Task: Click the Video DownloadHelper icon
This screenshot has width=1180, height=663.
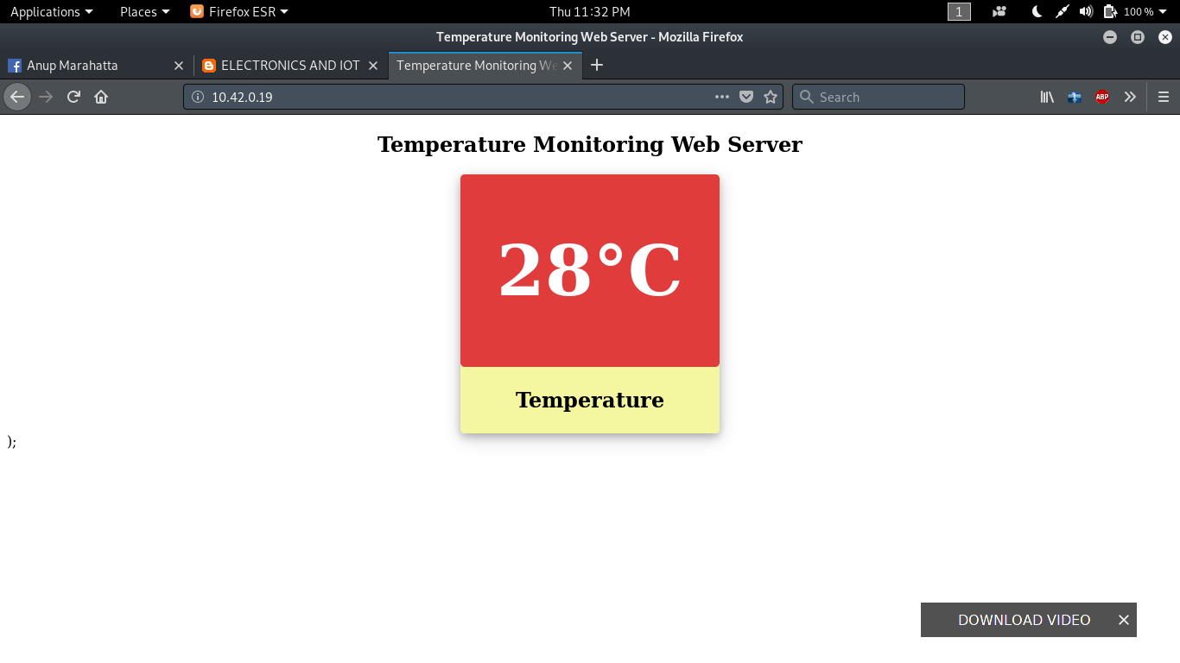Action: pyautogui.click(x=1074, y=97)
